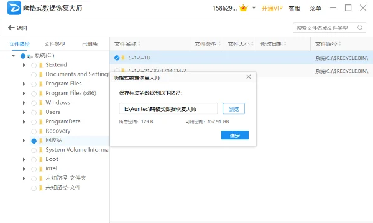Click the Users folder icon

tap(41, 112)
